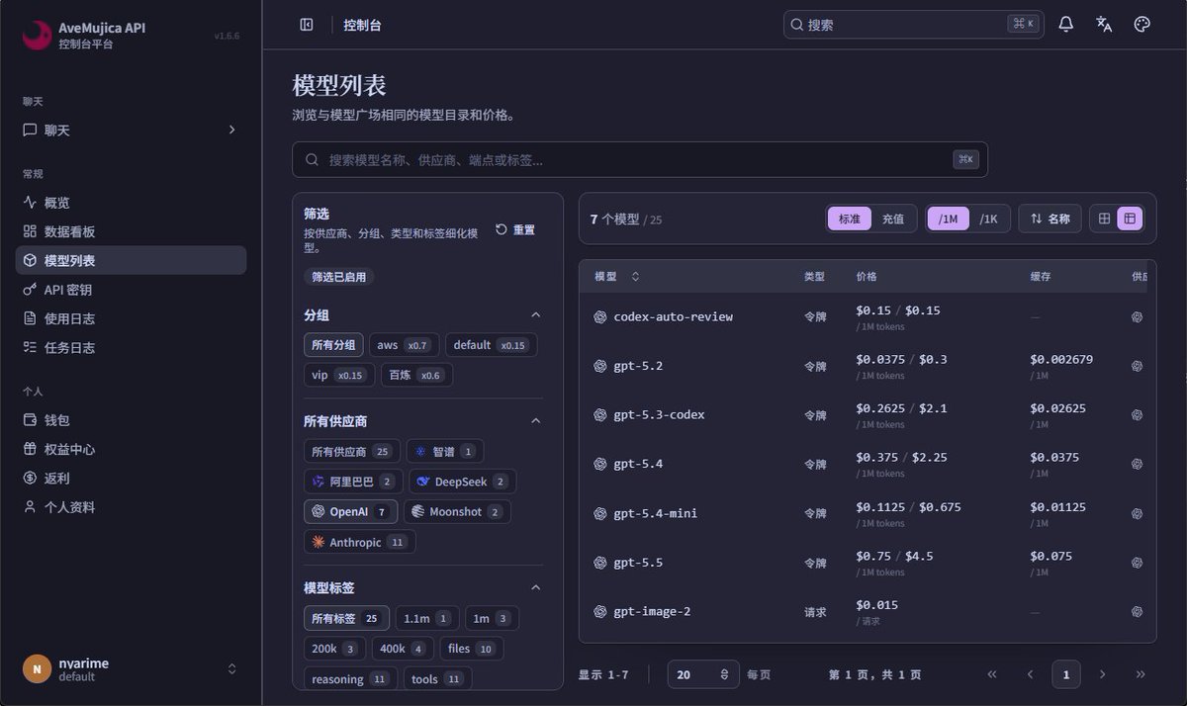Select 标准 pricing toggle
Viewport: 1187px width, 706px height.
coord(850,219)
